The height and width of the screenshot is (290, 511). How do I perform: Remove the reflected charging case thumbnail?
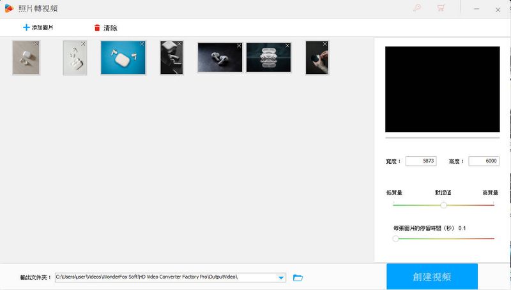click(287, 46)
